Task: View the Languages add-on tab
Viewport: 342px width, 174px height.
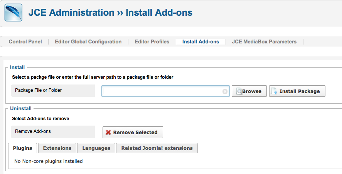Action: tap(96, 148)
